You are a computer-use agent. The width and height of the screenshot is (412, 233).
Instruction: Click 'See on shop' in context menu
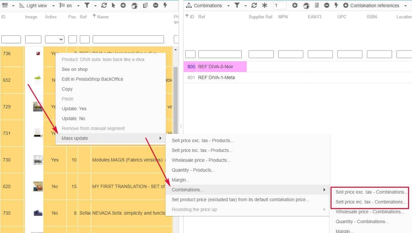click(x=75, y=69)
